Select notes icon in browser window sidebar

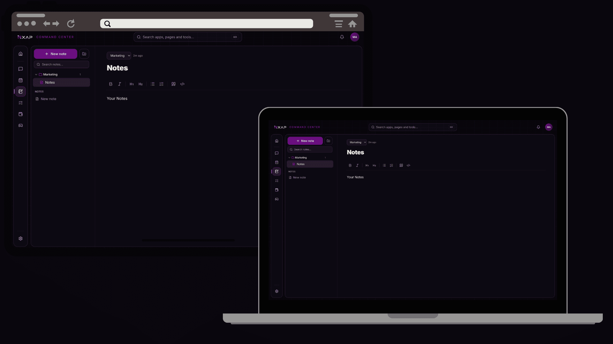point(20,91)
